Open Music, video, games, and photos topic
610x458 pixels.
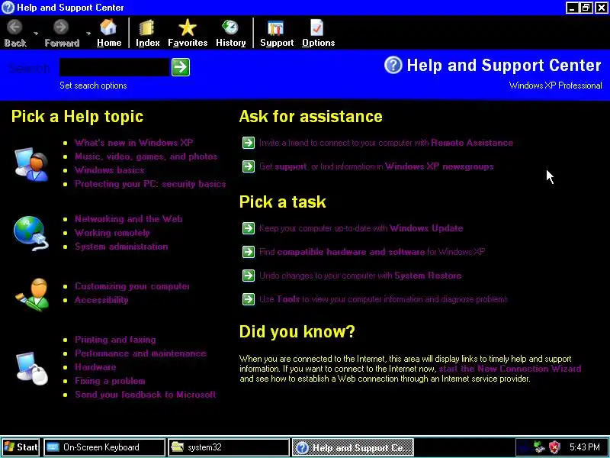[x=146, y=156]
